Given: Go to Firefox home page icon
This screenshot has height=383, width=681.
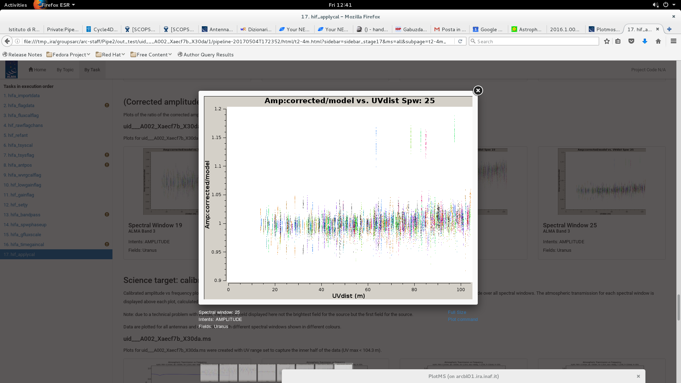Looking at the screenshot, I should coord(658,41).
